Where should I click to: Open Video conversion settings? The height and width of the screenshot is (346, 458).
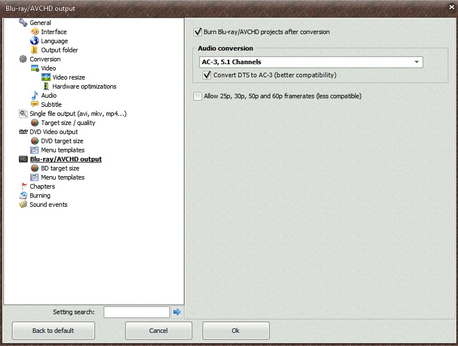pos(48,68)
